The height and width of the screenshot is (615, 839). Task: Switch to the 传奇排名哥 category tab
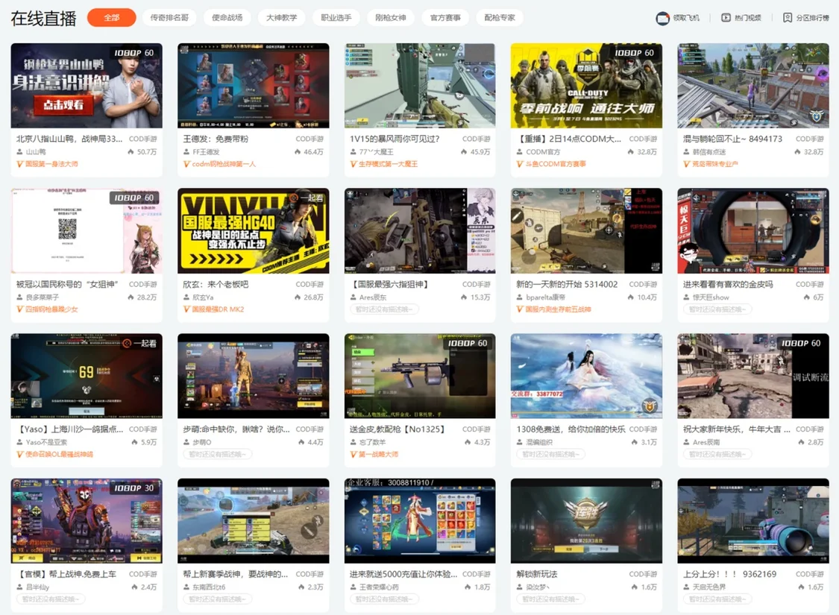(x=169, y=18)
